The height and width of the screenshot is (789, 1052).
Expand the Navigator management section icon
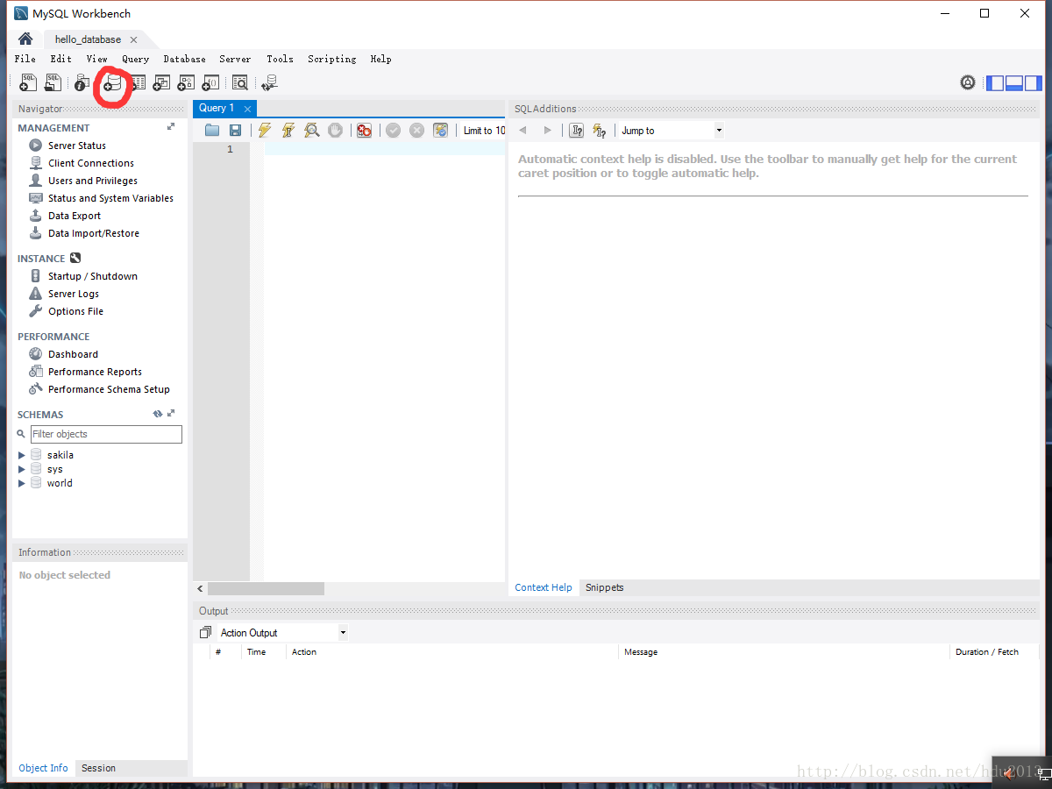pos(171,127)
